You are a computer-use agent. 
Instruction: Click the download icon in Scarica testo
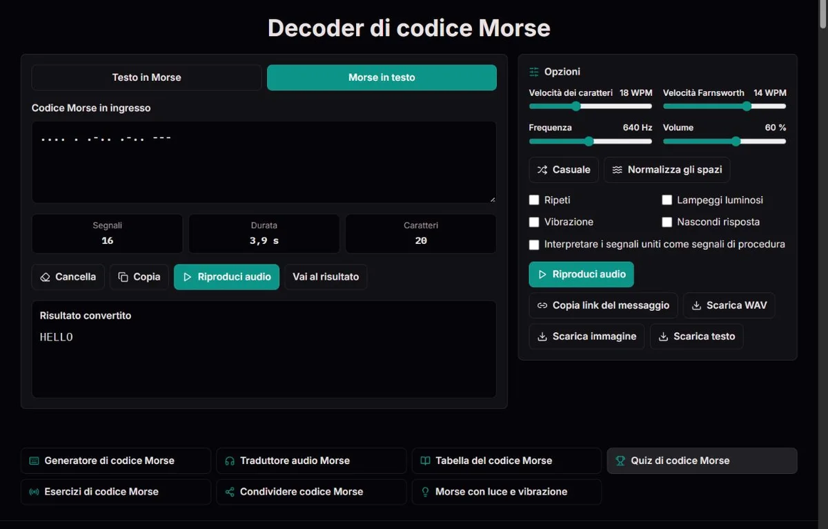click(663, 336)
